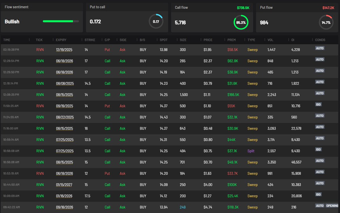
Task: Click Call flow total $736.5K
Action: click(243, 8)
